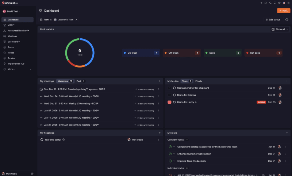This screenshot has height=176, width=292.
Task: Add a rock with My rocks plus icon
Action: [287, 133]
